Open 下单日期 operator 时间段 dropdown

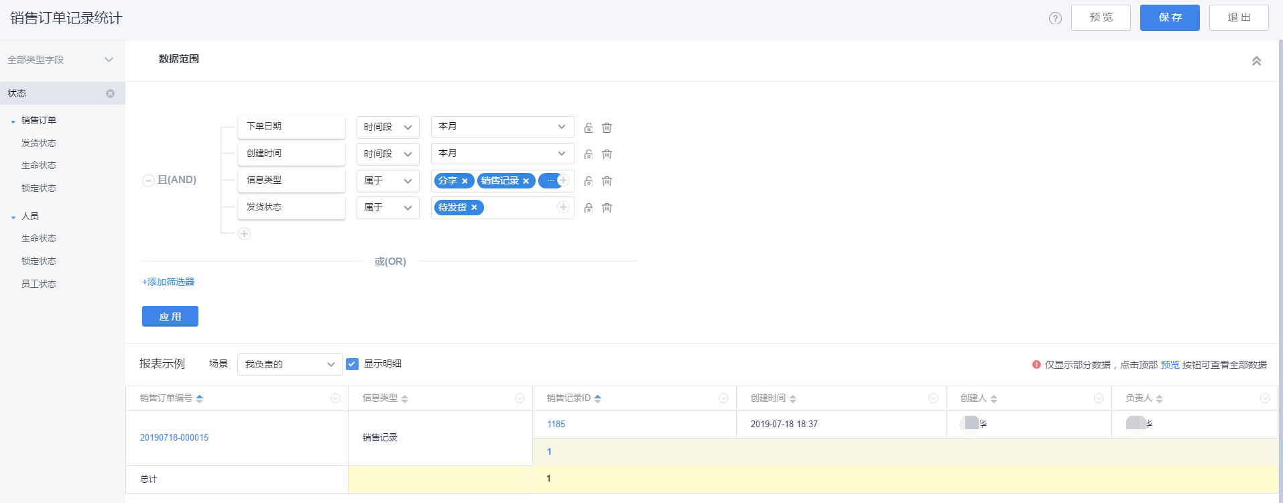(388, 127)
